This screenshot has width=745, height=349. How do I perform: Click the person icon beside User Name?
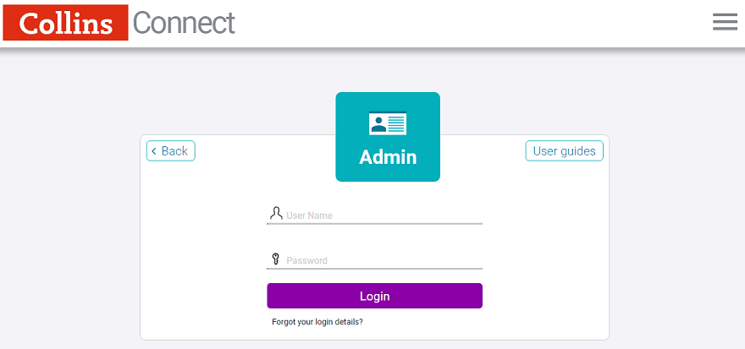coord(276,213)
